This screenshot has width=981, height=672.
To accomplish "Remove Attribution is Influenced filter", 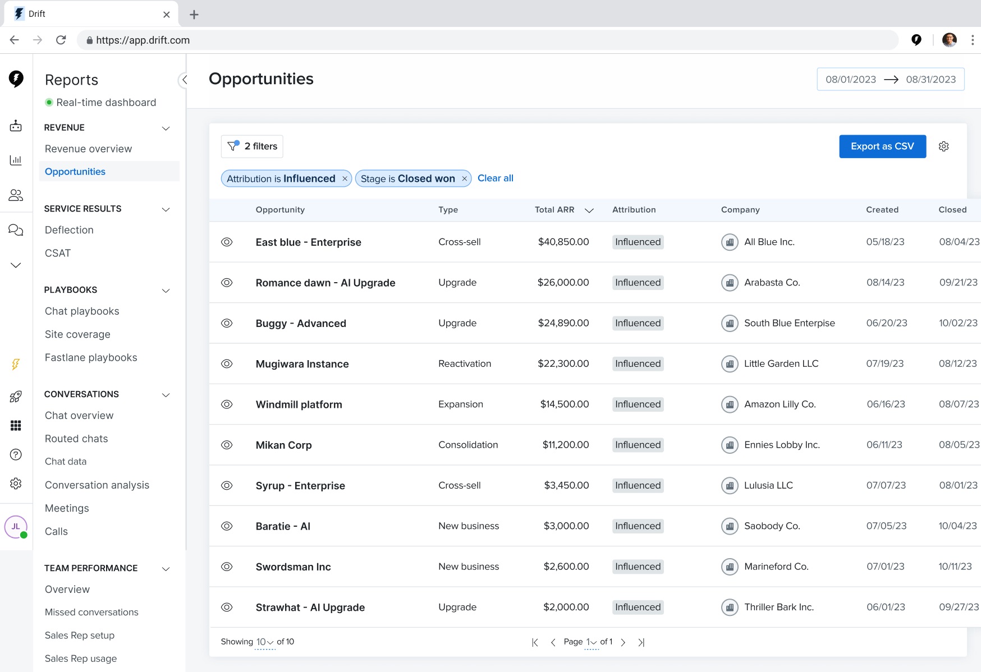I will [x=345, y=179].
